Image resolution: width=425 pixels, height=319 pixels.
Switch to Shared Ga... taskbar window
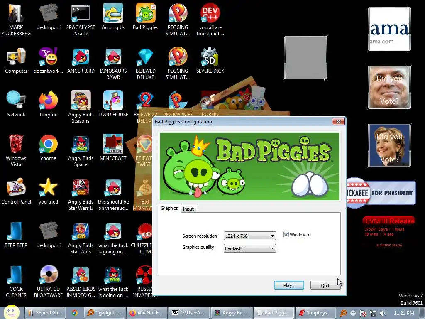coord(45,313)
